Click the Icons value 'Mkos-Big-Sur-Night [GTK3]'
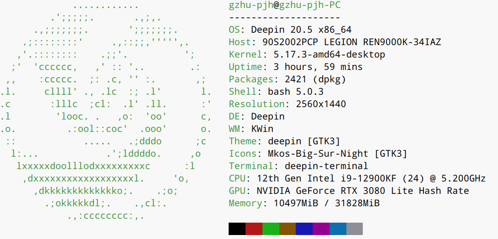Viewport: 498px width, 239px height. click(337, 154)
